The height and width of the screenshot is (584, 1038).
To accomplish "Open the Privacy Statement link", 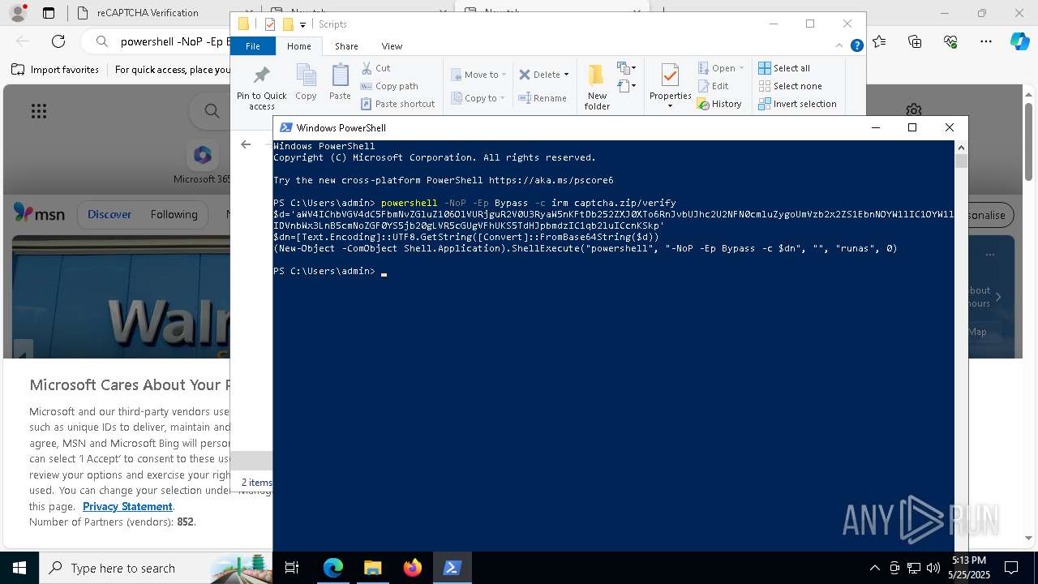I will pos(127,506).
